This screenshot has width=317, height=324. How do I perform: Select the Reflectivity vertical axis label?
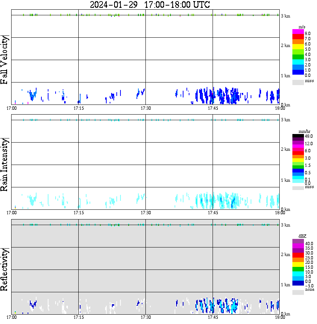[4, 270]
